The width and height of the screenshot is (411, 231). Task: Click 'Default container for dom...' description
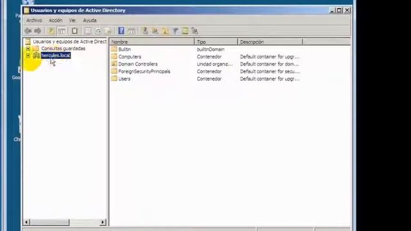pos(270,64)
